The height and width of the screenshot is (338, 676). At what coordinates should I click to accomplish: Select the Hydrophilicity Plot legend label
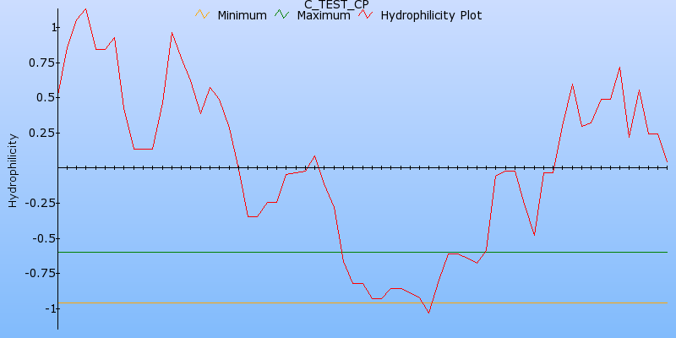tap(431, 15)
